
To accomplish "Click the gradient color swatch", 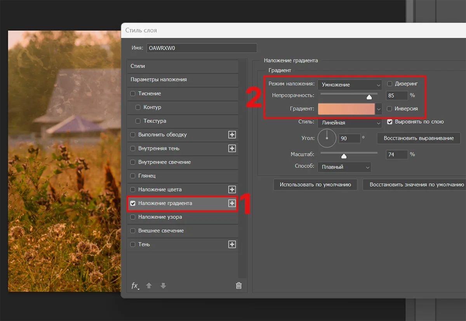I will click(346, 109).
